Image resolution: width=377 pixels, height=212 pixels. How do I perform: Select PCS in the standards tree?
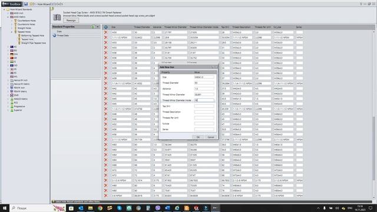[x=16, y=102]
